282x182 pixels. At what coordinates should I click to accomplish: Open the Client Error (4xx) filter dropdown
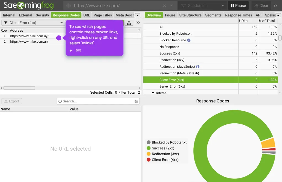(x=33, y=23)
